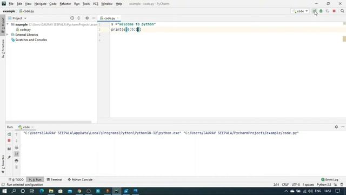The height and width of the screenshot is (195, 346).
Task: Toggle tool window buttons in the status bar corner
Action: pyautogui.click(x=3, y=185)
